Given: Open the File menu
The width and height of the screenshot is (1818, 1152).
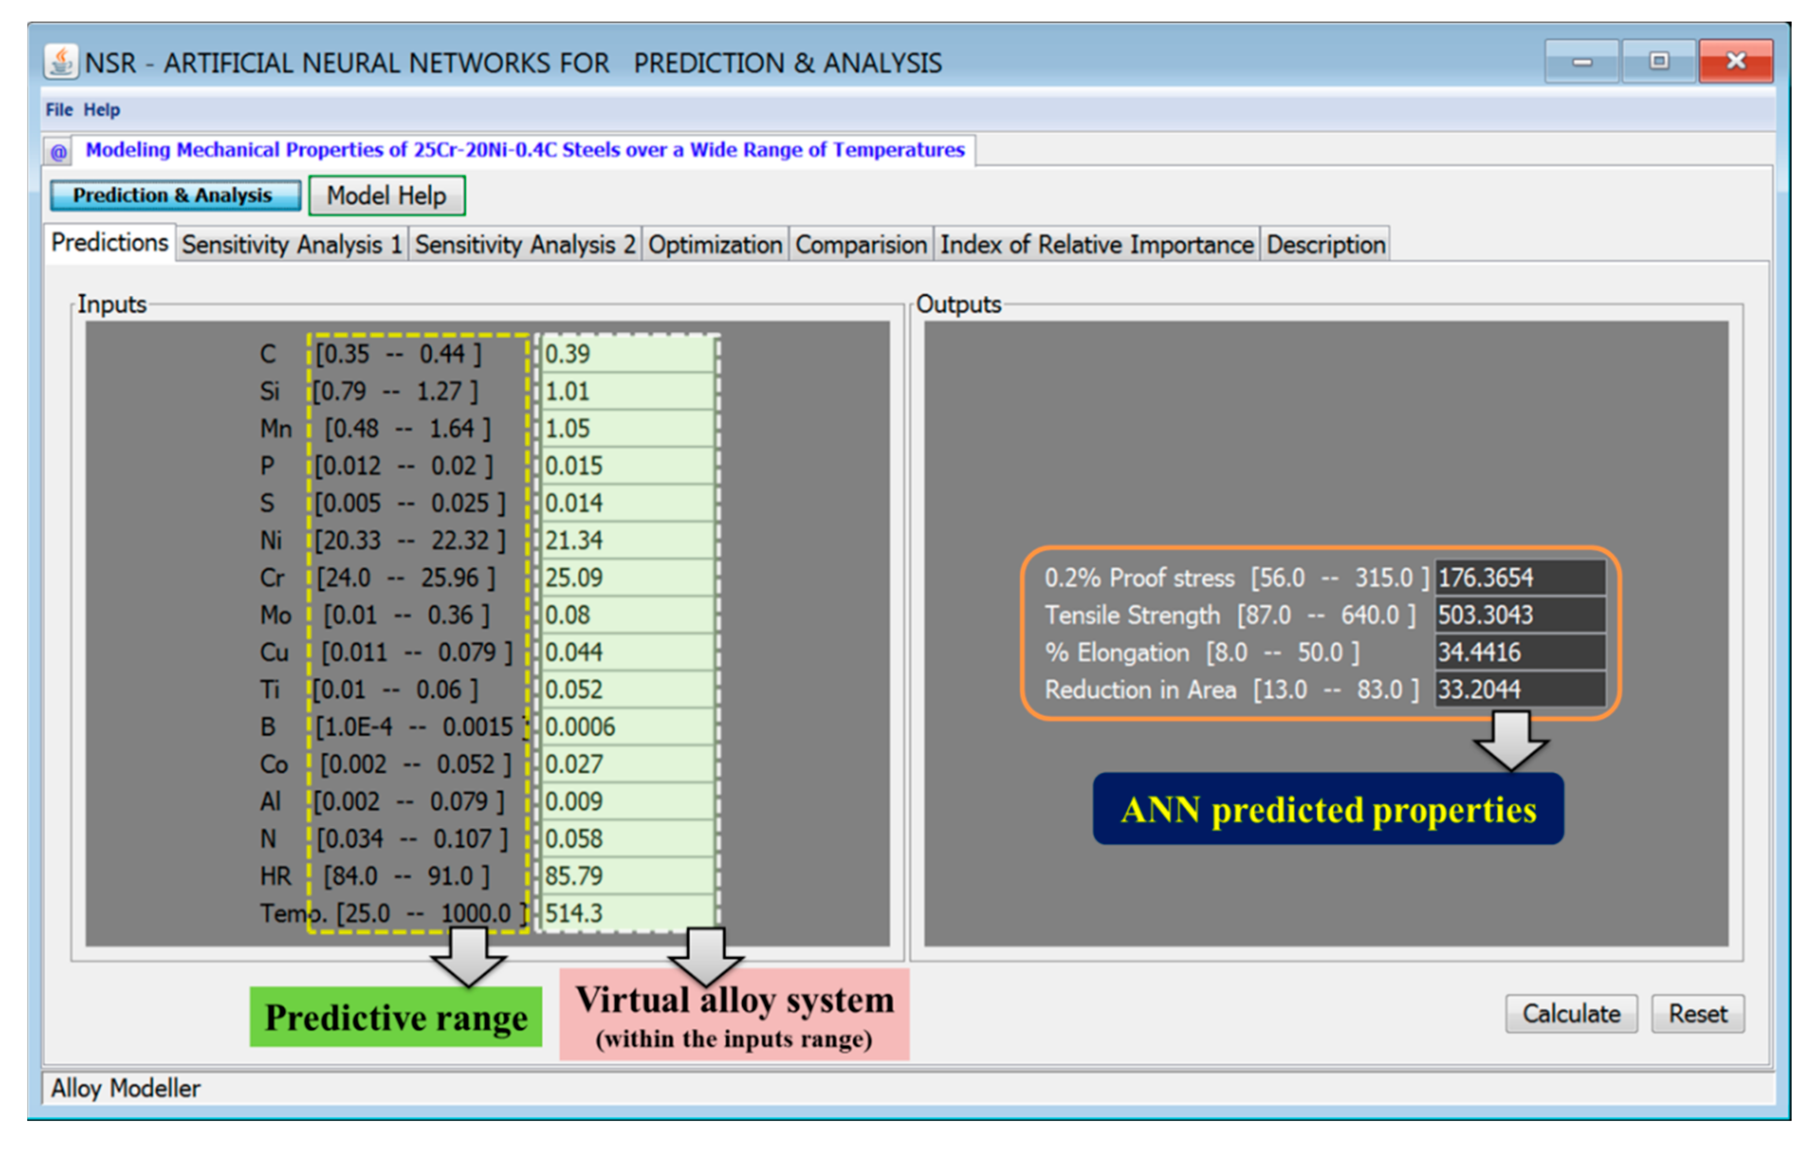Looking at the screenshot, I should pyautogui.click(x=59, y=110).
